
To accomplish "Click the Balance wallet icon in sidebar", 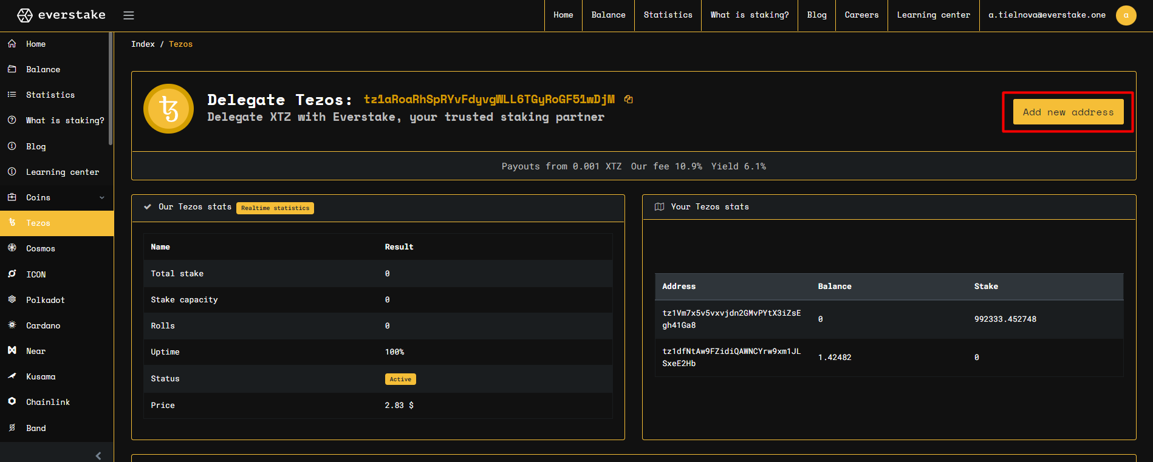I will point(12,69).
